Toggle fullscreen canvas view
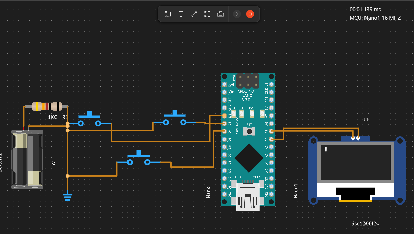This screenshot has width=414, height=234. [x=207, y=14]
